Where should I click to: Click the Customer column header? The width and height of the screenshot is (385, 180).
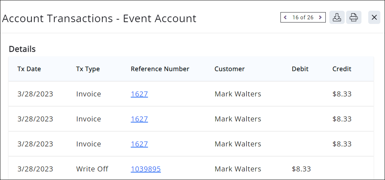pos(229,69)
